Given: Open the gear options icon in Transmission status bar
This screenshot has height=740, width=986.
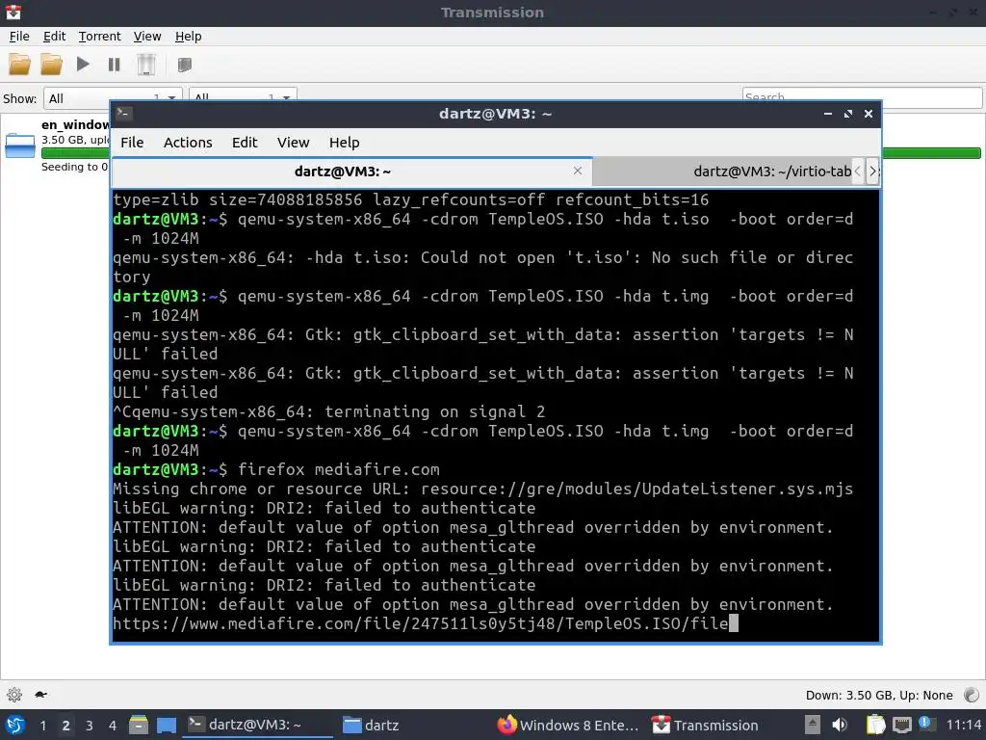Looking at the screenshot, I should tap(14, 695).
